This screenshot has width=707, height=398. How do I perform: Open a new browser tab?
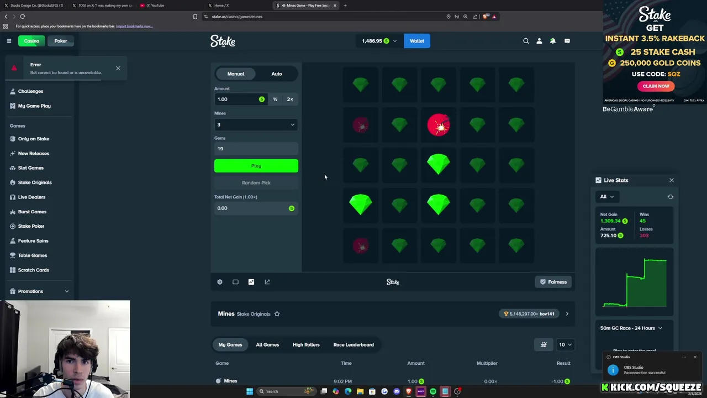345,6
